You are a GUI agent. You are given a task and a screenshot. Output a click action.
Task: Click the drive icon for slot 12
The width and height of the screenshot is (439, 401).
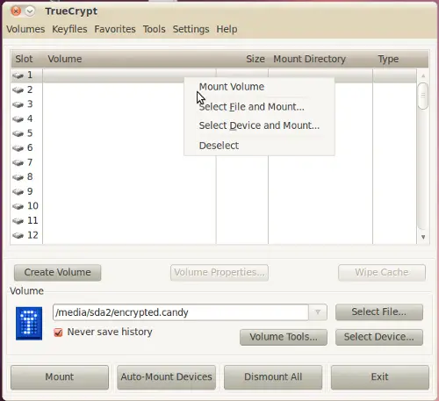[18, 235]
